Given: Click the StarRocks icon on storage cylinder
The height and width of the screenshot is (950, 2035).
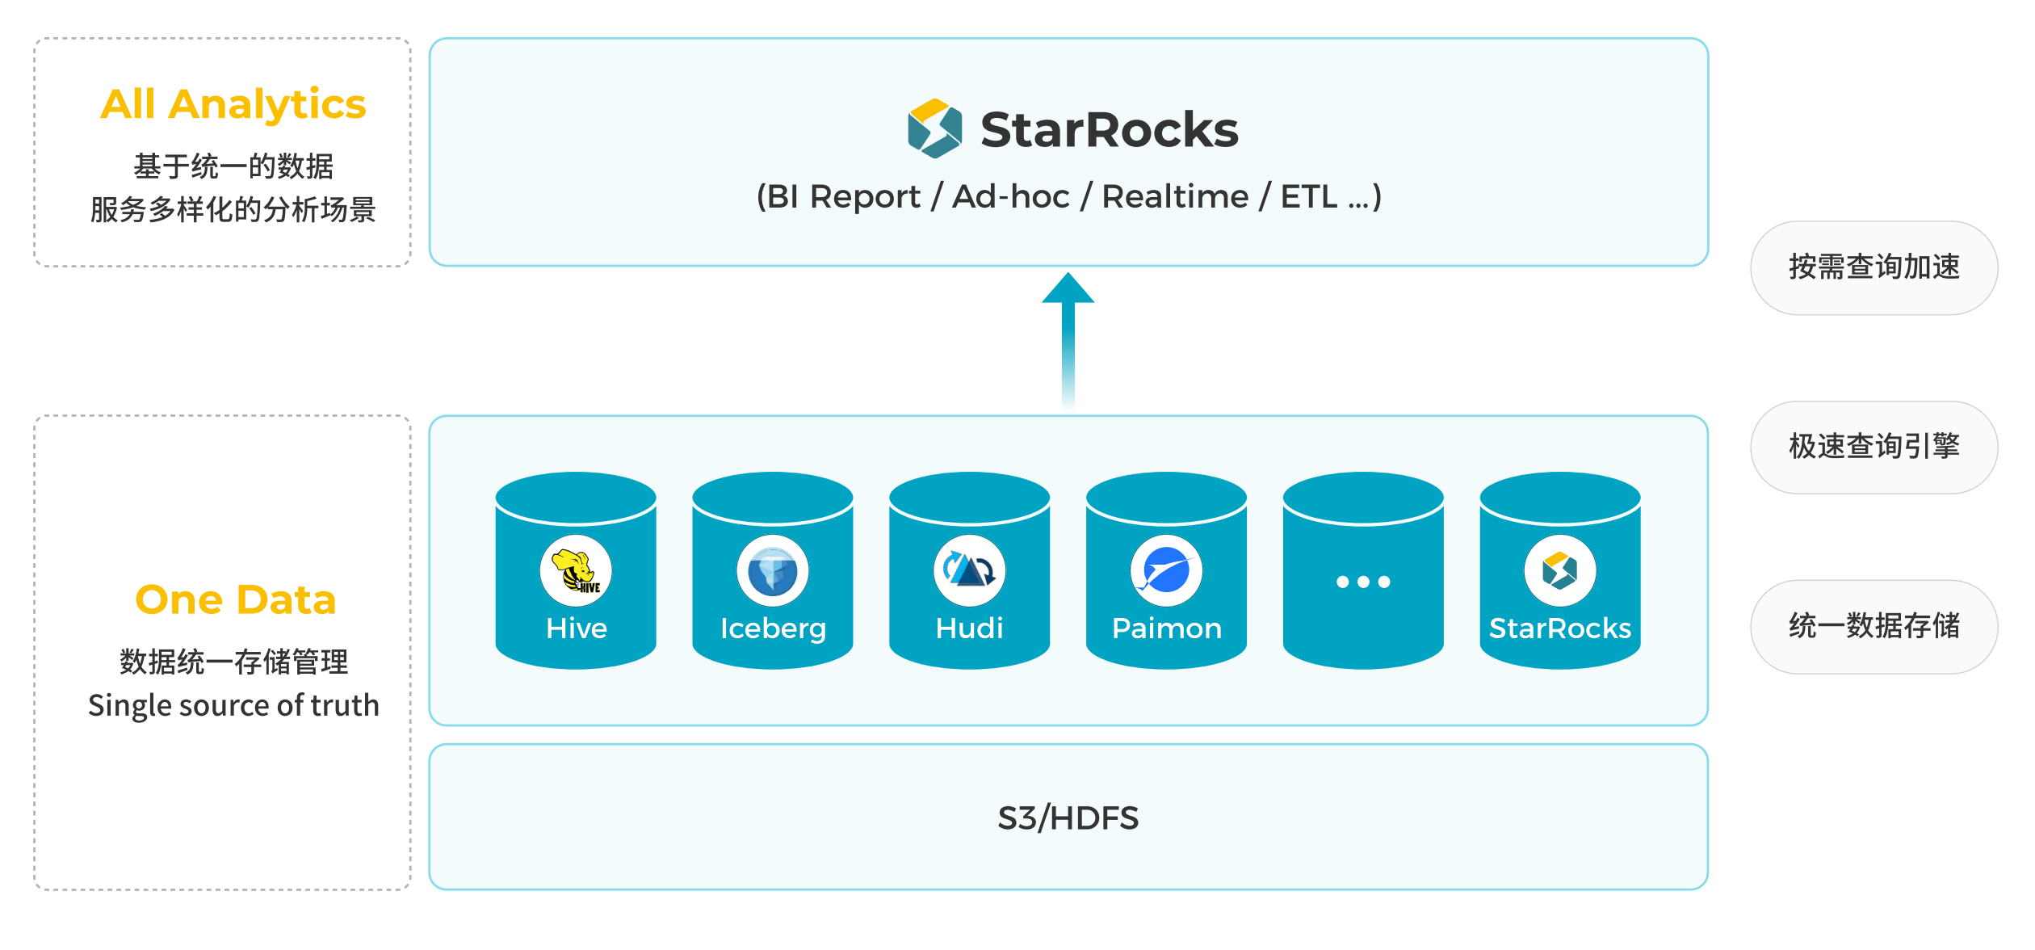Looking at the screenshot, I should pos(1559,571).
